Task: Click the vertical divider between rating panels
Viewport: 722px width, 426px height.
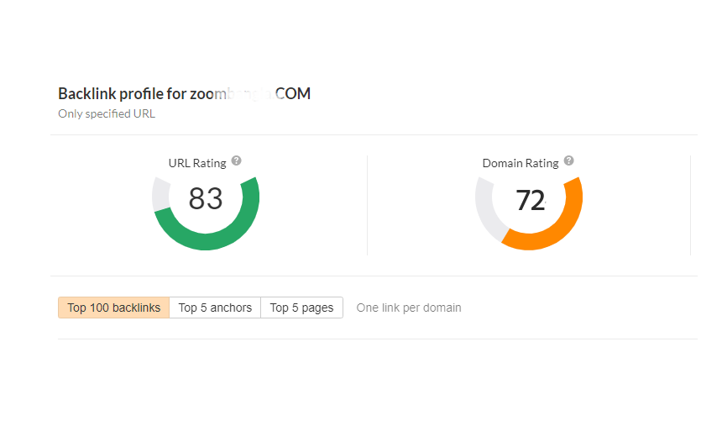Action: (x=368, y=204)
